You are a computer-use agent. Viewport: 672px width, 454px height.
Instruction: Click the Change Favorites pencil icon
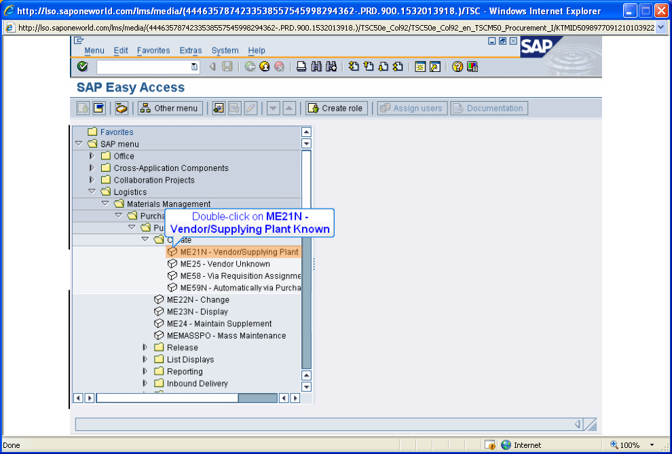(x=250, y=109)
